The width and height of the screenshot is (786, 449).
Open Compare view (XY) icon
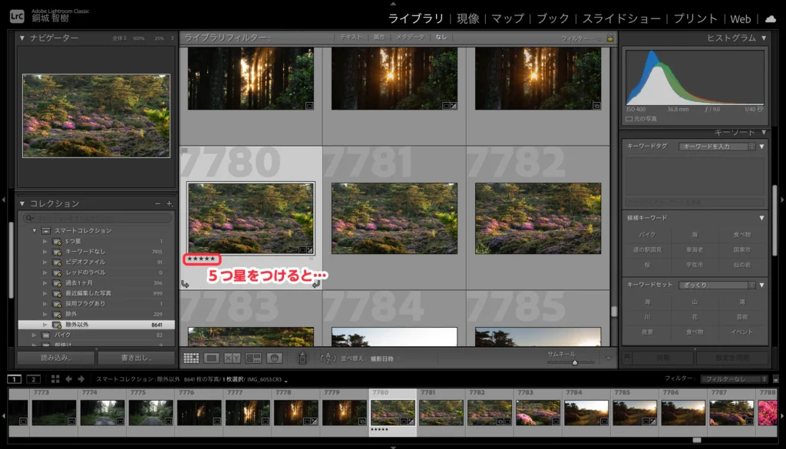233,358
